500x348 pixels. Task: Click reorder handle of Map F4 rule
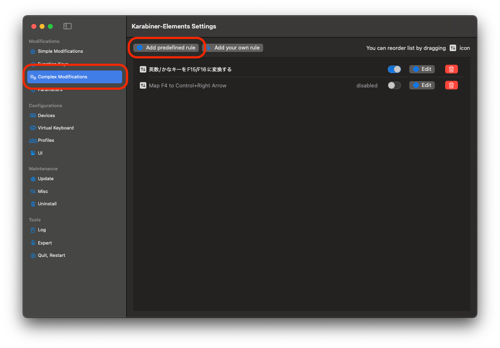click(x=143, y=85)
